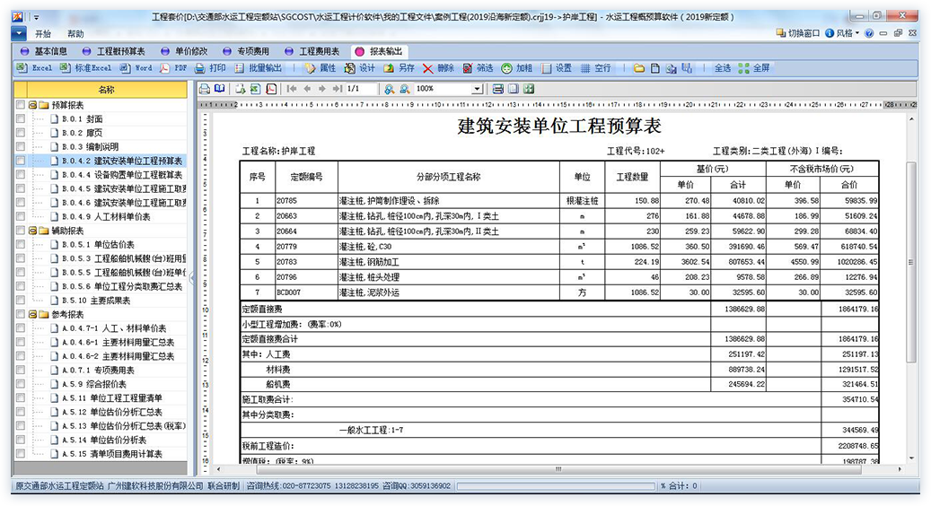Export report to Excel
This screenshot has width=931, height=506.
click(x=34, y=68)
